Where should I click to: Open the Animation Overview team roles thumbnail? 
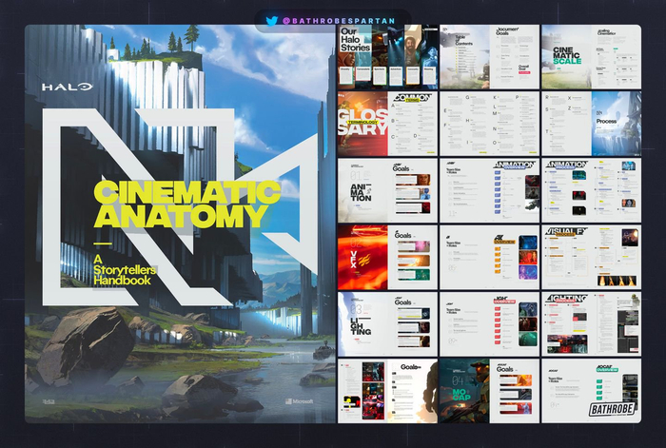coord(489,190)
